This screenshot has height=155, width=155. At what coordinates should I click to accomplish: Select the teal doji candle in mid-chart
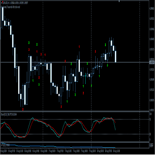tap(85, 76)
